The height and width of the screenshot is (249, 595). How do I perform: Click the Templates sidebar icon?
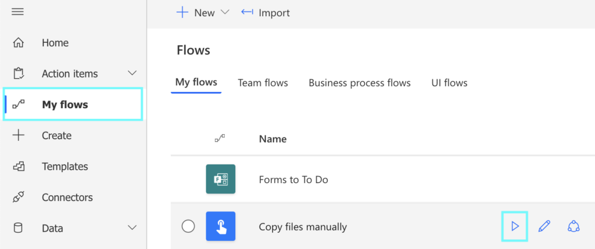pos(18,166)
